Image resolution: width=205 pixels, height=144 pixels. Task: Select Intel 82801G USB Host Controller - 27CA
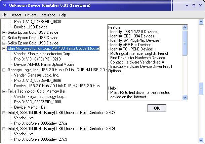pyautogui.click(x=61, y=113)
